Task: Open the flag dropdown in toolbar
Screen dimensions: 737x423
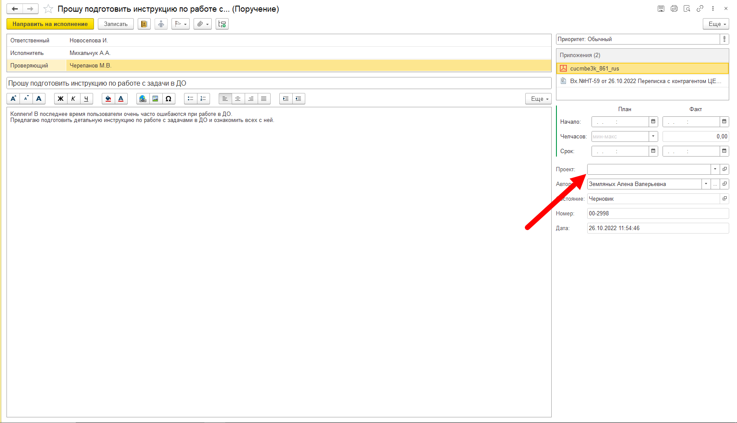Action: (x=181, y=24)
